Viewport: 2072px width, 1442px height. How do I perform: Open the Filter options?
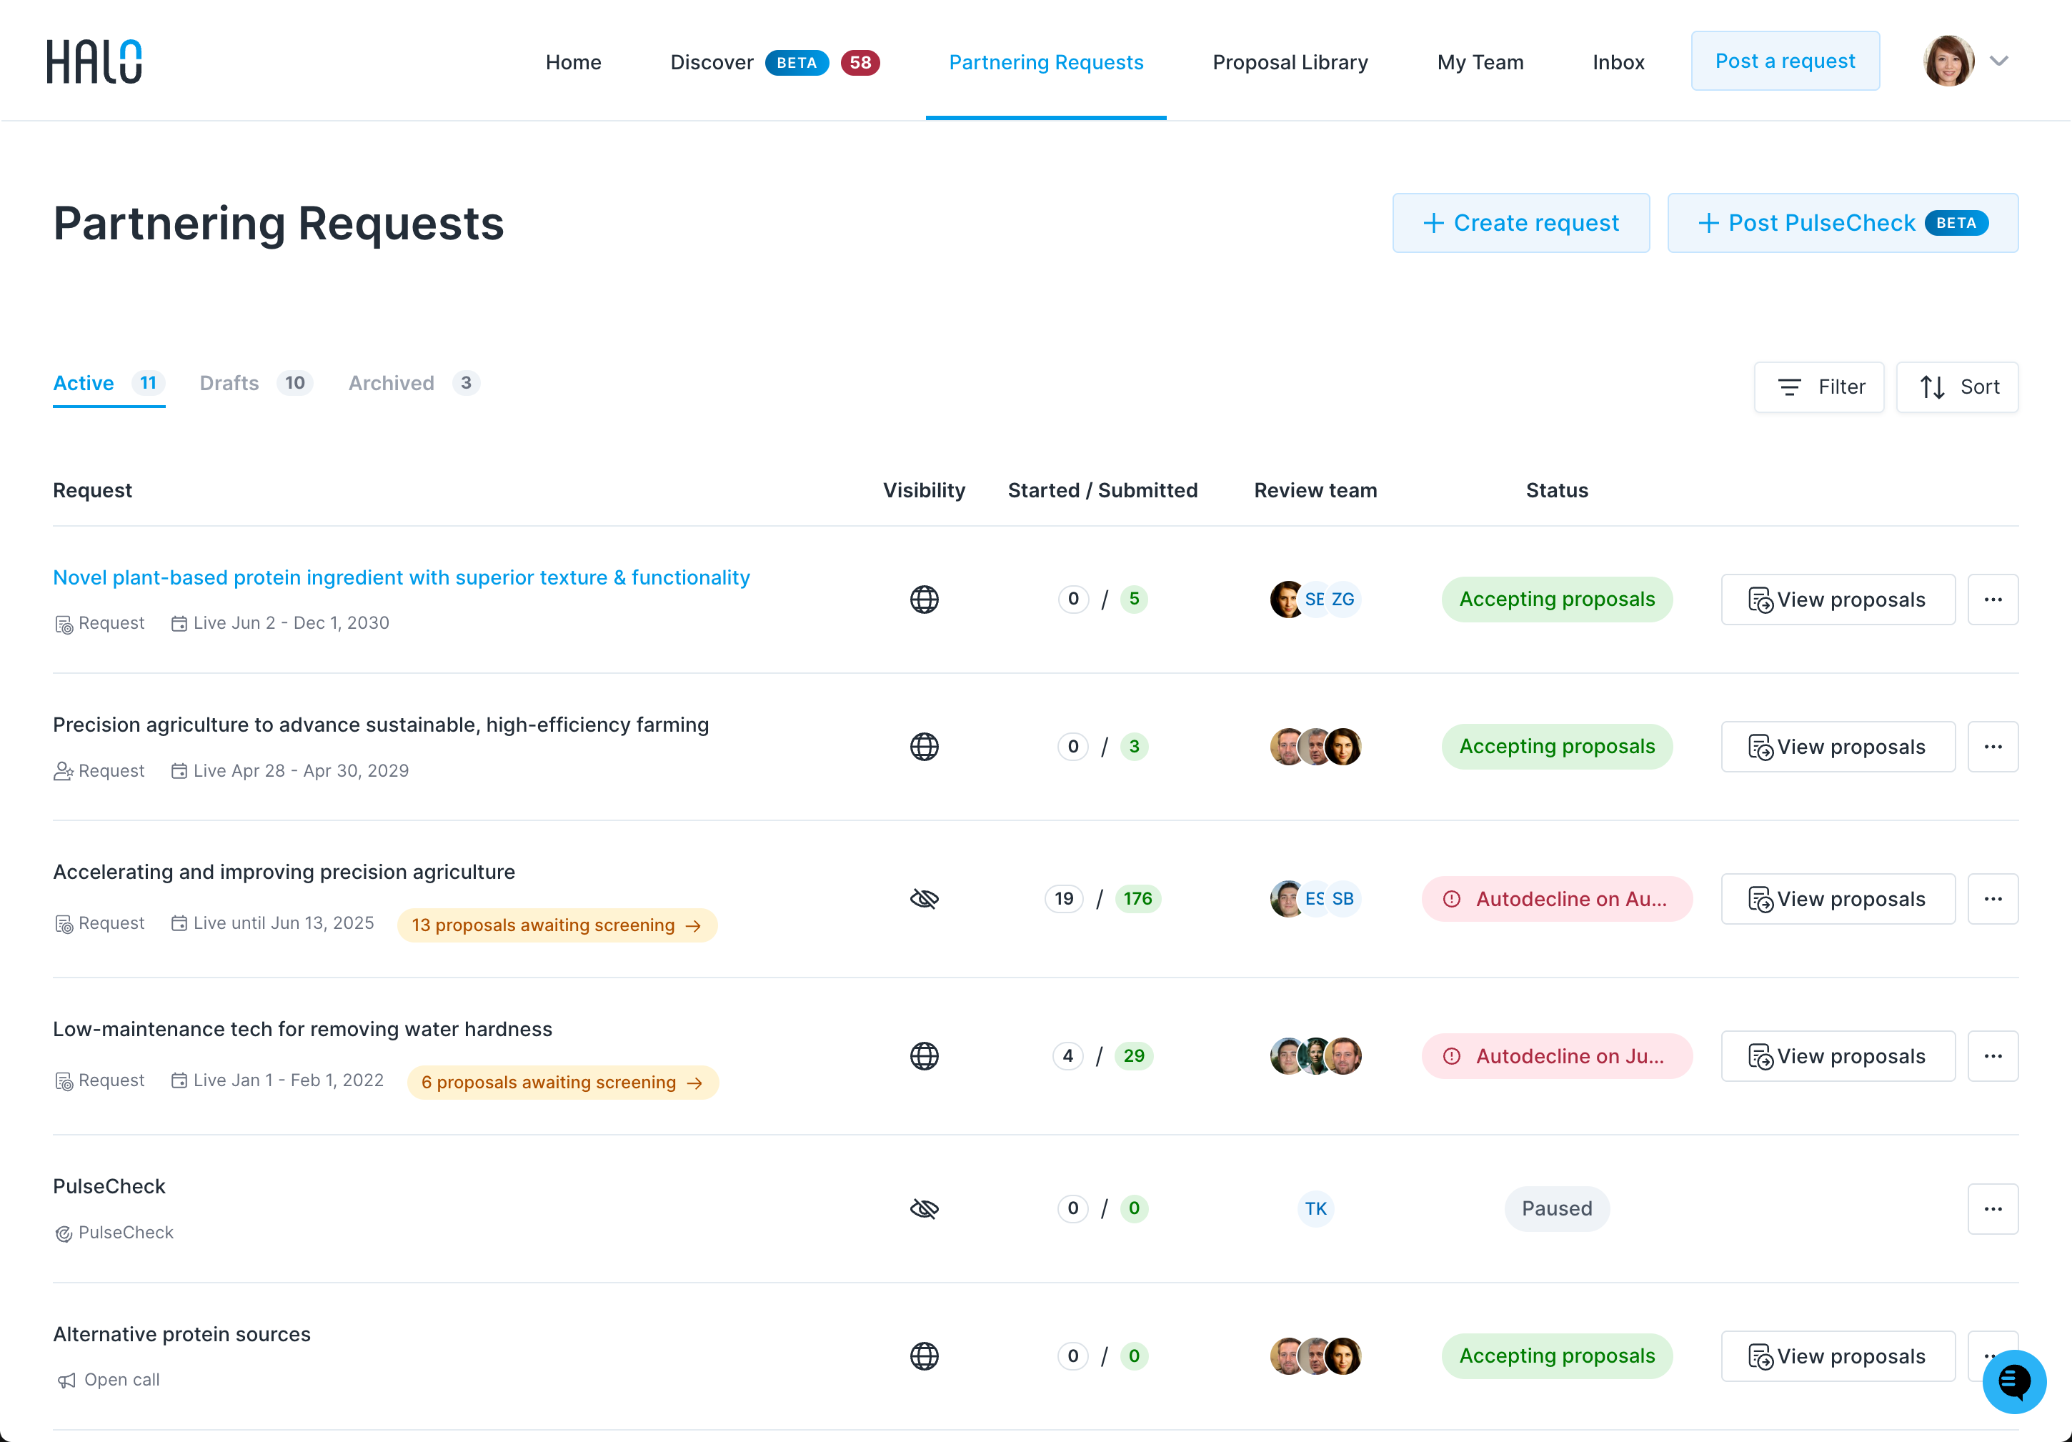(x=1818, y=387)
